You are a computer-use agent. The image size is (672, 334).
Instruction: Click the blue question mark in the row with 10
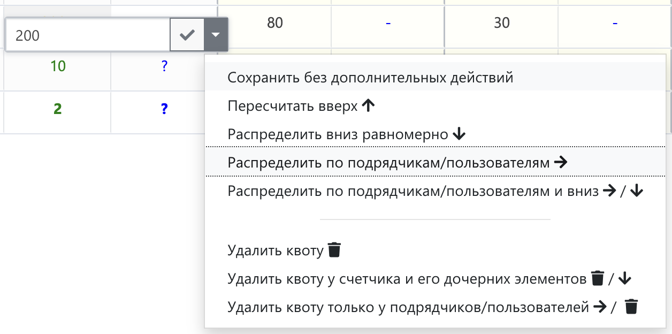point(164,67)
